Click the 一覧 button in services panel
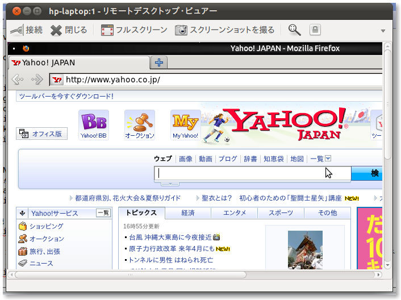 pos(103,213)
